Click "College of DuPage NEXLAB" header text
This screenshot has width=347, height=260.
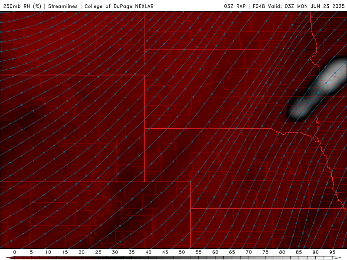click(x=119, y=6)
